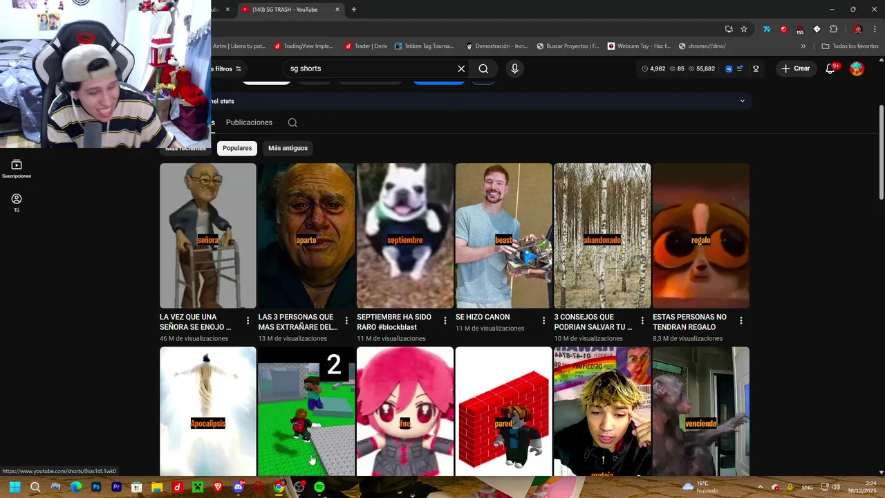This screenshot has width=885, height=498.
Task: Select the Más antiguos filter chip
Action: 288,148
